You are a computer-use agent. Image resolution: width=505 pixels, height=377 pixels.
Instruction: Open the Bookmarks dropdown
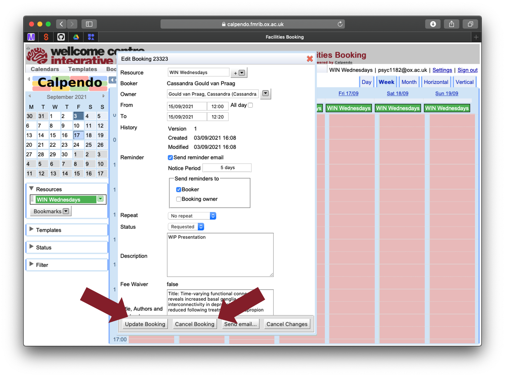(x=51, y=211)
